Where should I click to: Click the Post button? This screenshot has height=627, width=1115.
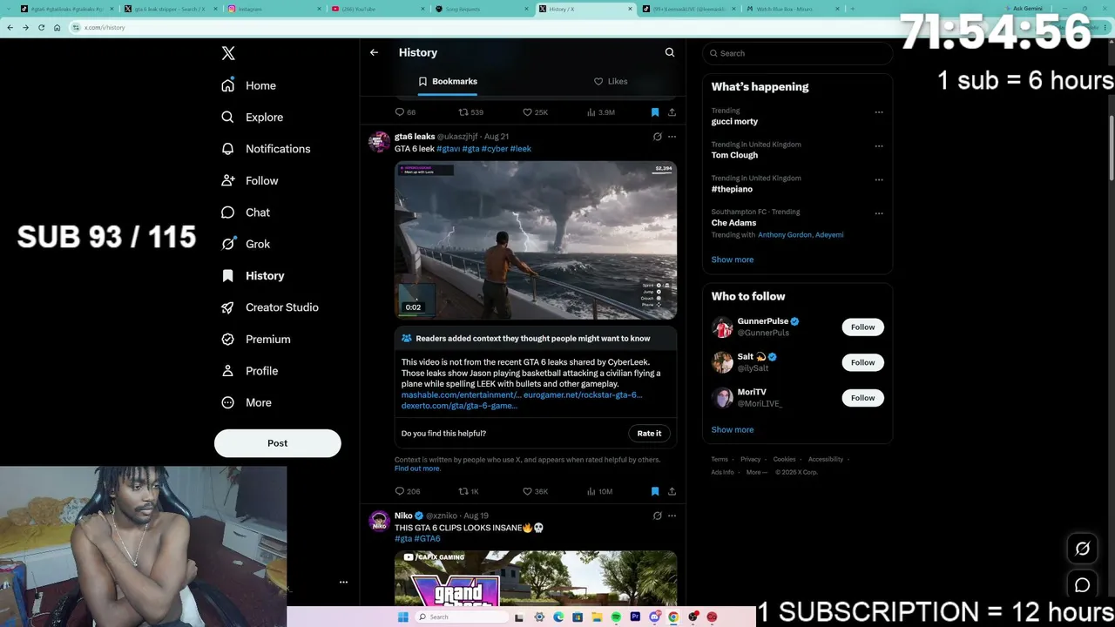[278, 443]
